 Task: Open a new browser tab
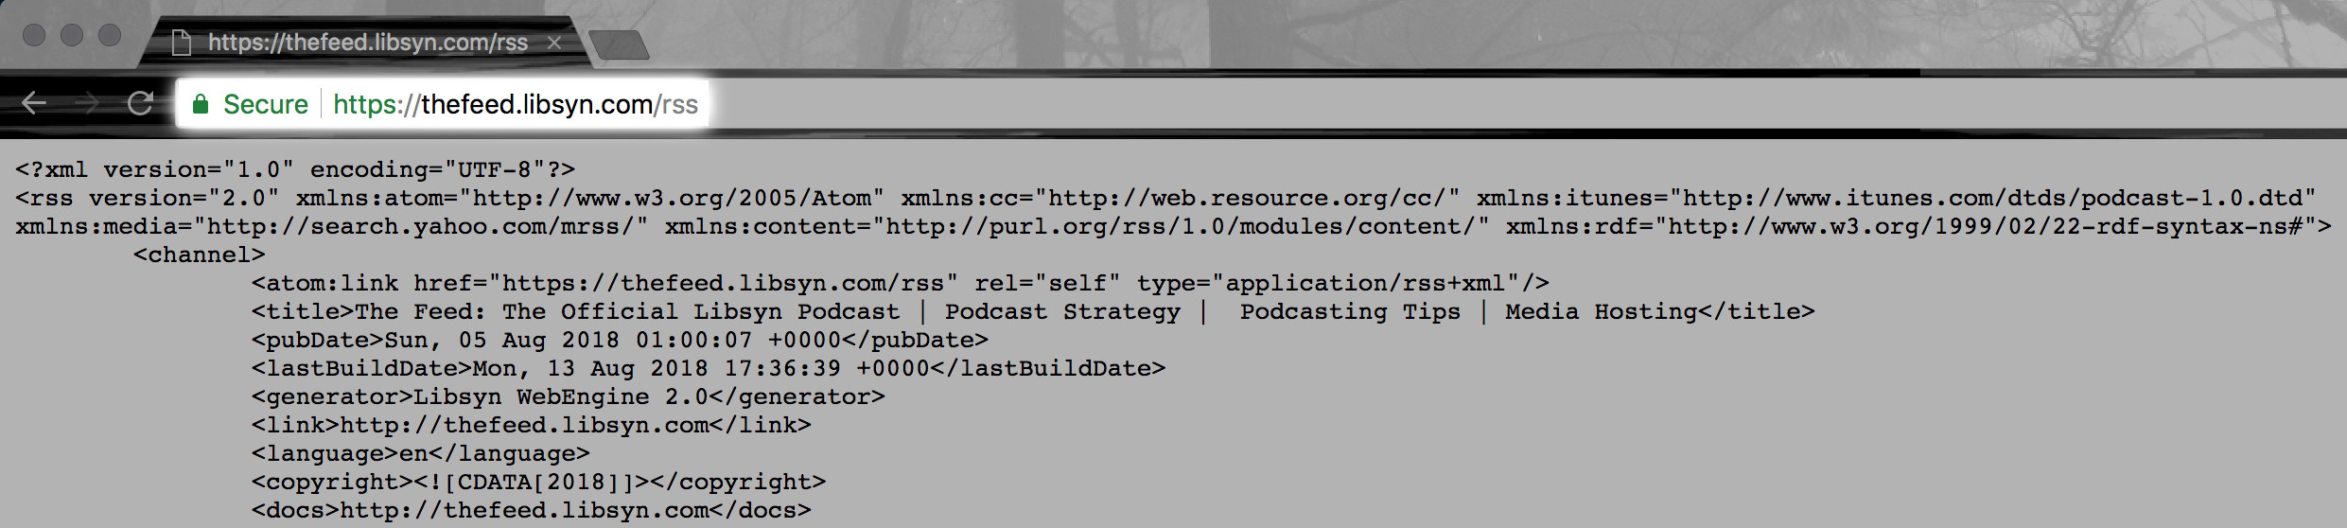click(x=619, y=44)
